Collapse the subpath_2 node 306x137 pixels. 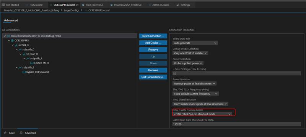16,67
